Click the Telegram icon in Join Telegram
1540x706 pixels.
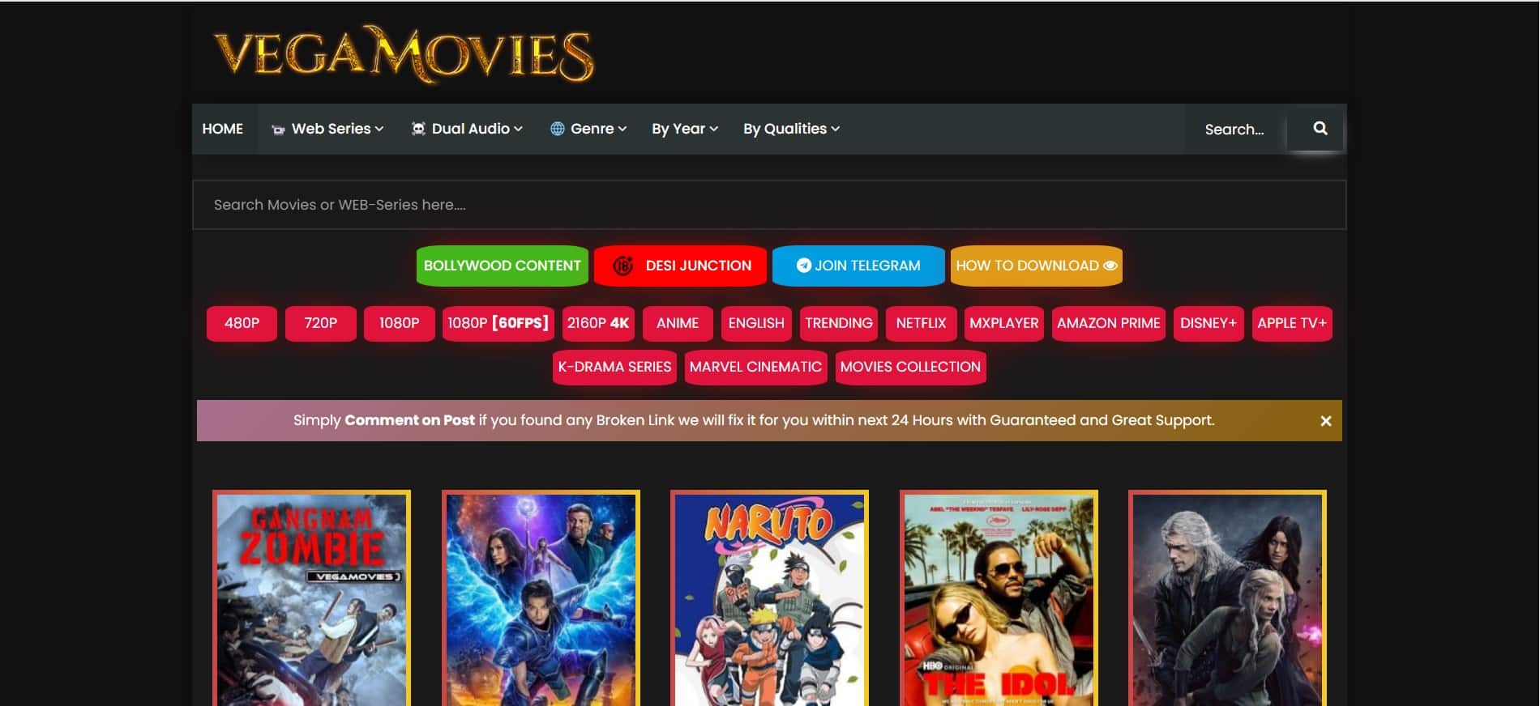(x=803, y=266)
